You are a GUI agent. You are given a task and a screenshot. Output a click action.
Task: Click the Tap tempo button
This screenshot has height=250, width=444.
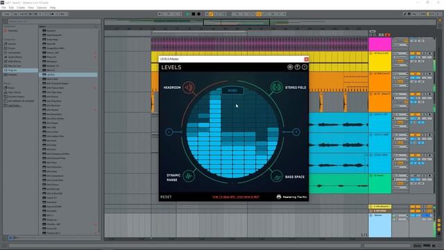click(x=15, y=14)
